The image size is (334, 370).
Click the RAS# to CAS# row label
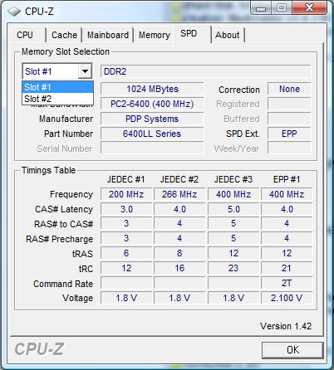(x=63, y=224)
